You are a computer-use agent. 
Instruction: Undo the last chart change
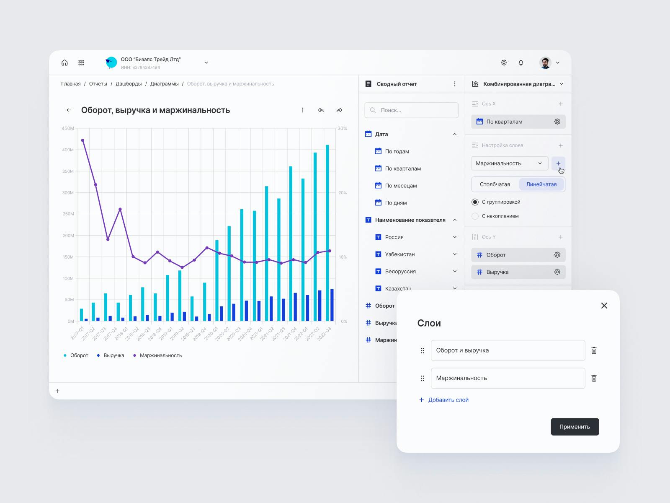pyautogui.click(x=321, y=110)
